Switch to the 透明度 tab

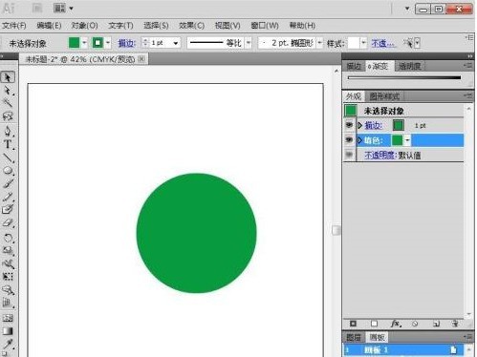point(409,66)
